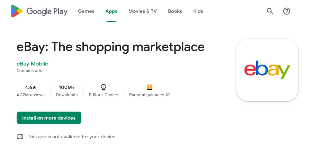Click the 100M+ Downloads stat
This screenshot has width=314, height=157.
tap(67, 91)
